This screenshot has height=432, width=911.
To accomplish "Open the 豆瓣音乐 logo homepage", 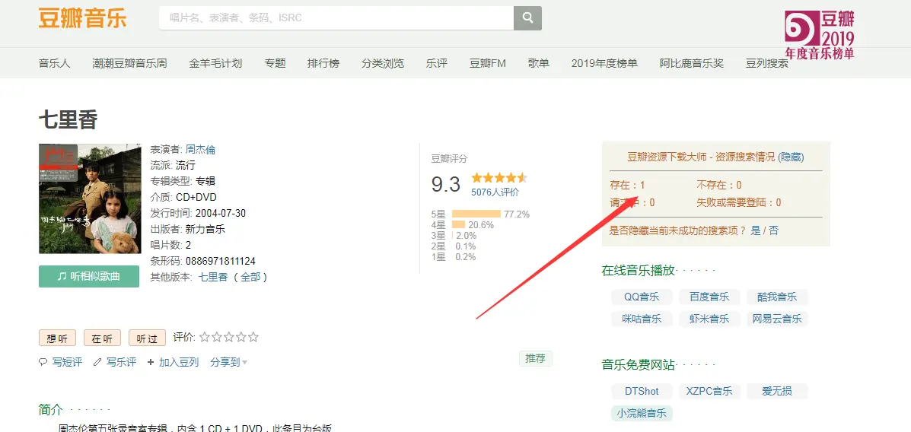I will [82, 18].
